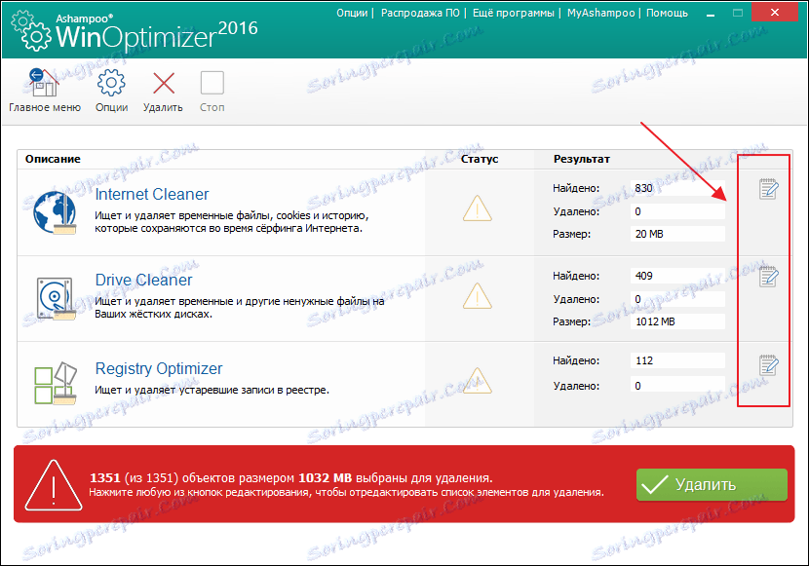The height and width of the screenshot is (566, 809).
Task: Click the WinOptimizer gear logo
Action: [31, 30]
